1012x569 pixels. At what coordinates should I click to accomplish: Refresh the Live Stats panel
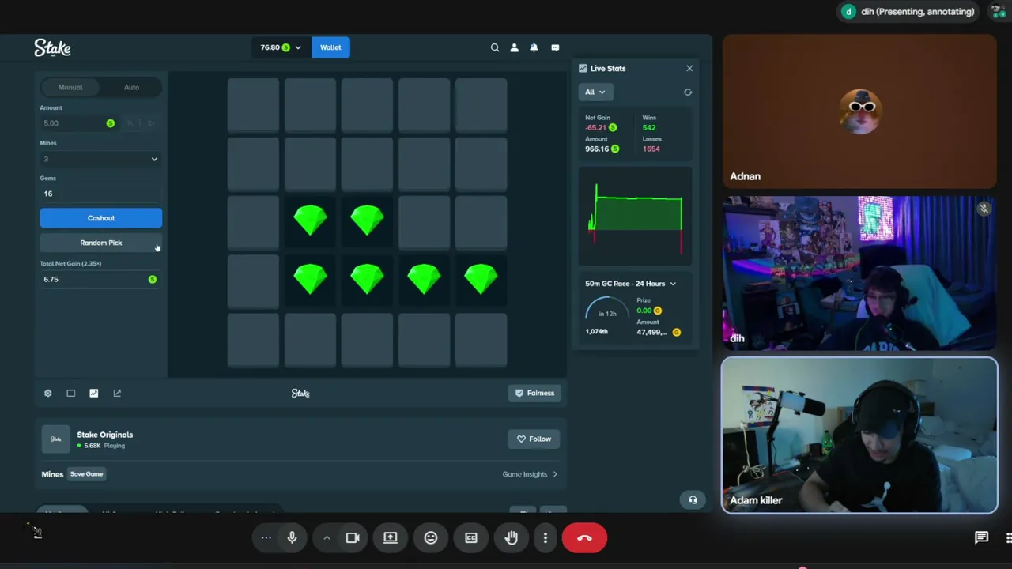688,92
